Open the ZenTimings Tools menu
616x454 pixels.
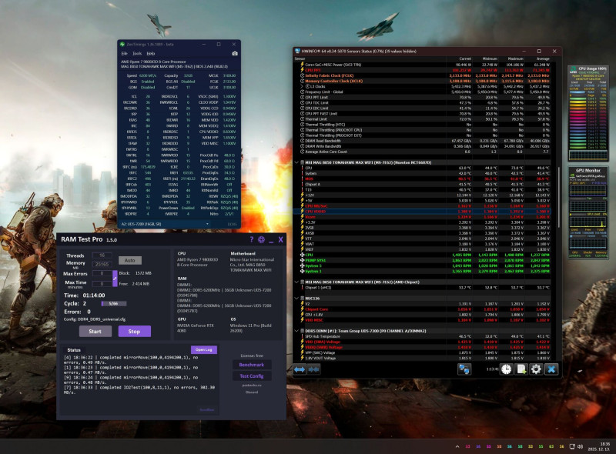(137, 53)
